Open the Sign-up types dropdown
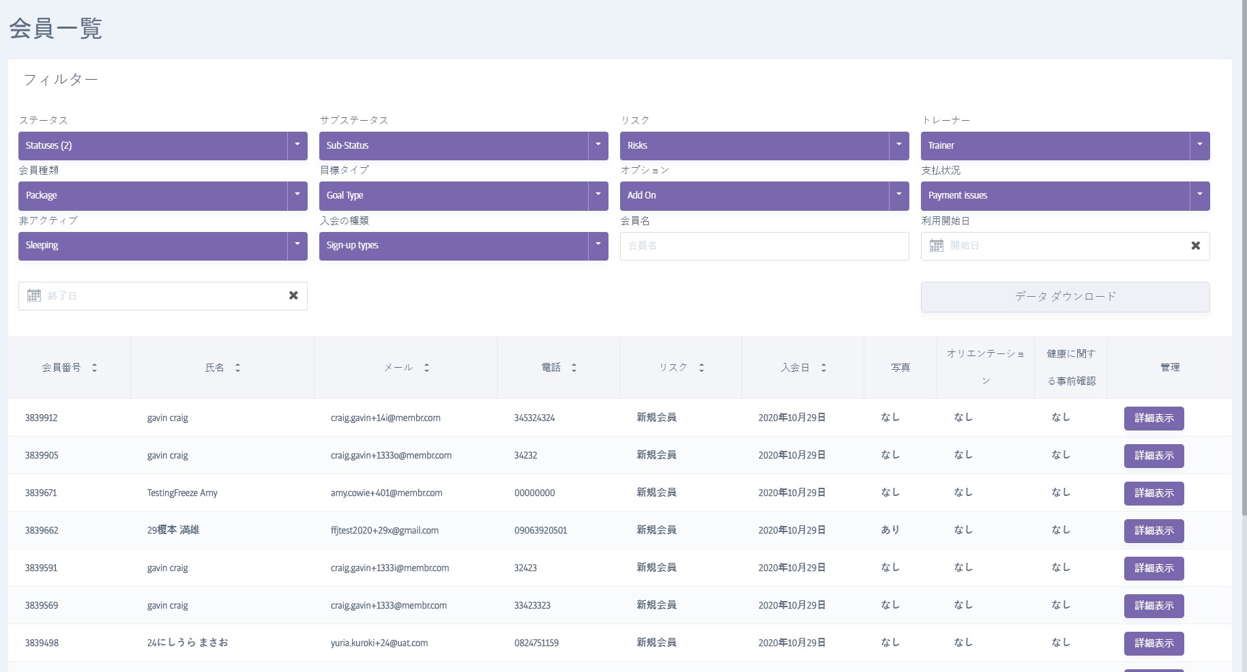Image resolution: width=1247 pixels, height=672 pixels. pos(463,246)
